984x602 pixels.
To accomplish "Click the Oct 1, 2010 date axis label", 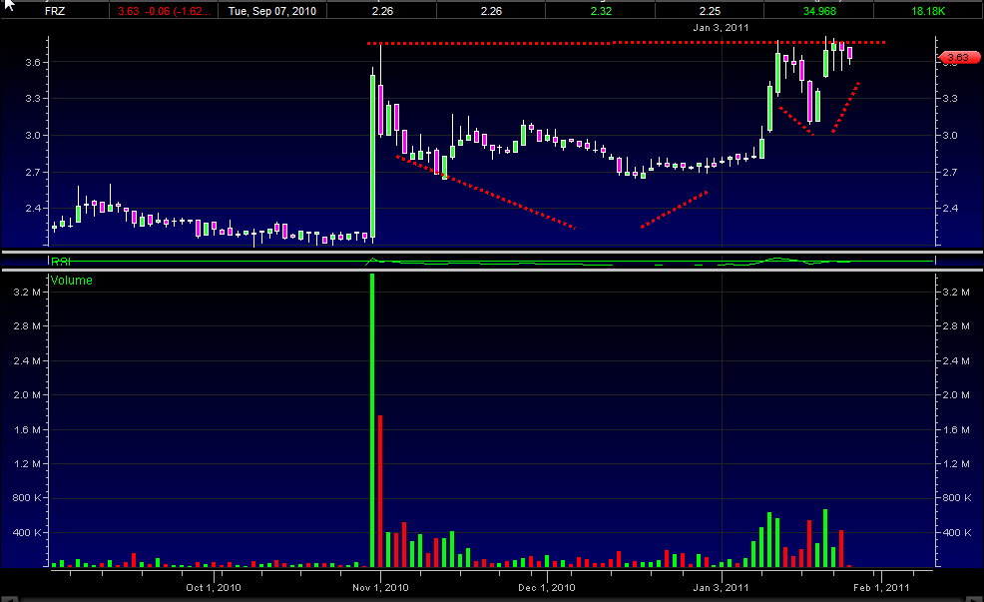I will pos(214,588).
